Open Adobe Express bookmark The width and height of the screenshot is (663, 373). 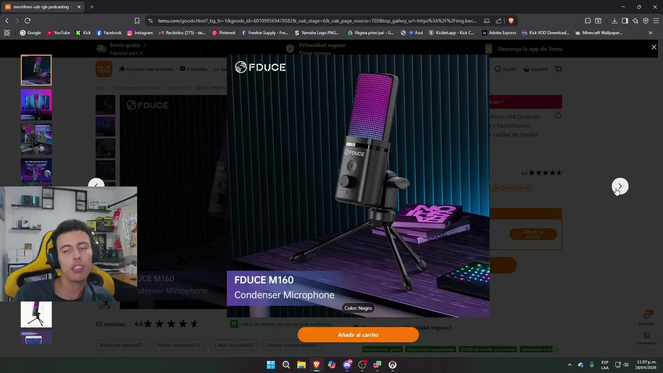(499, 33)
